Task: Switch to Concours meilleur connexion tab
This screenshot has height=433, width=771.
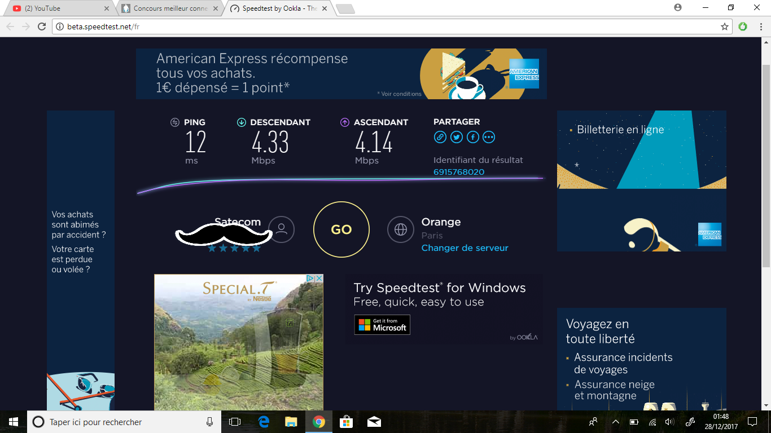Action: tap(170, 8)
